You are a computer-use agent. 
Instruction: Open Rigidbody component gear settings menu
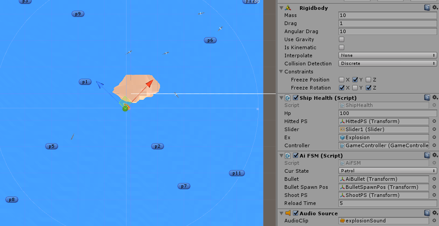pos(435,8)
